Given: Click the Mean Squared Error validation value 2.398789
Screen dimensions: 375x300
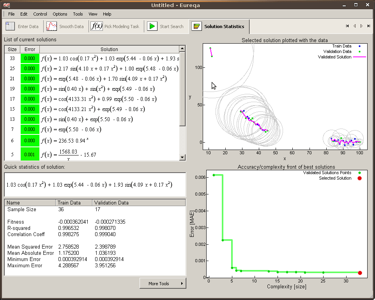Looking at the screenshot, I should pos(105,247).
